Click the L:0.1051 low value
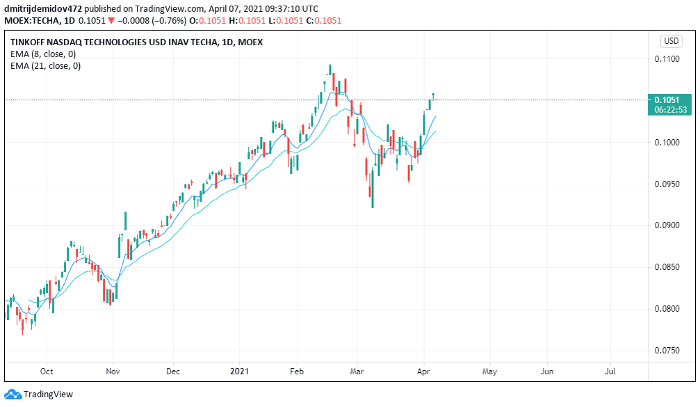 286,21
